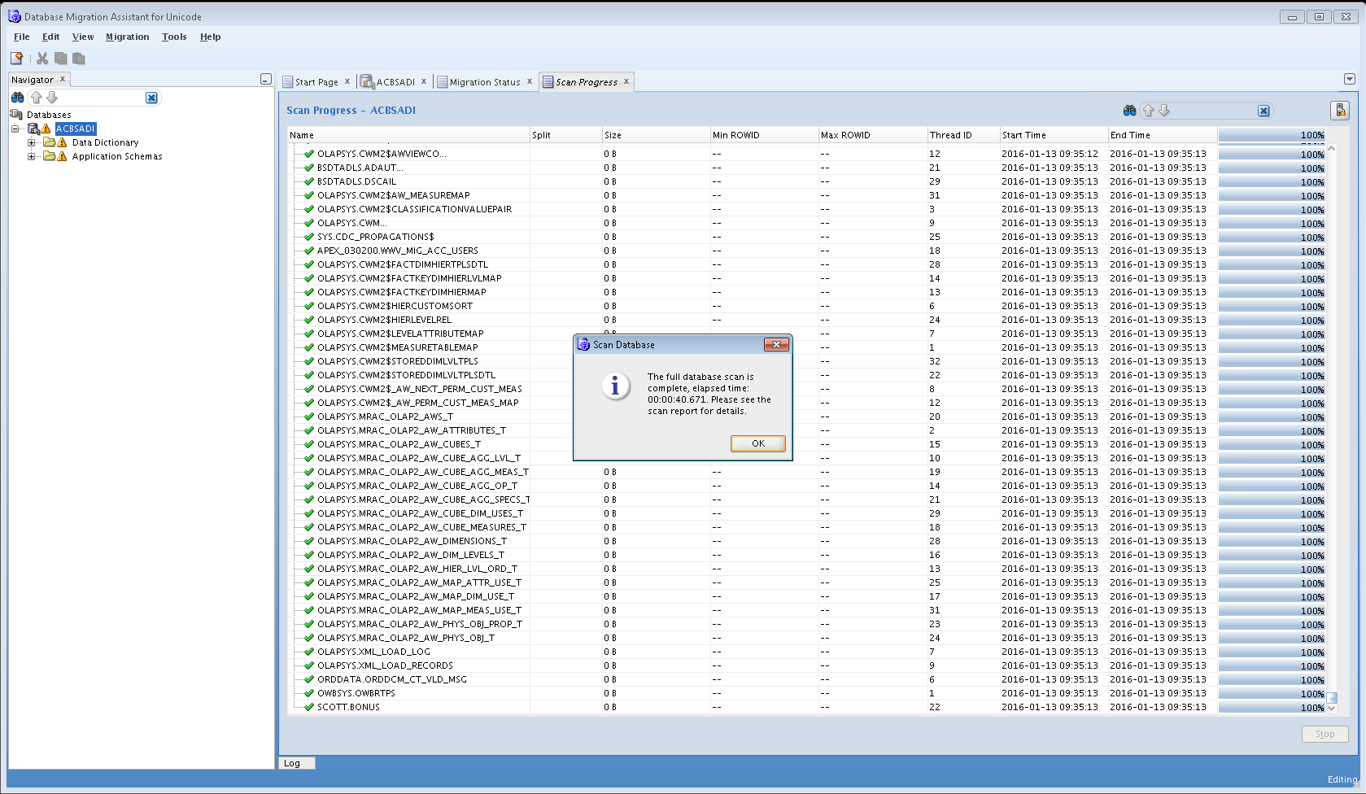Open the Migration menu
Image resolution: width=1366 pixels, height=794 pixels.
point(127,37)
